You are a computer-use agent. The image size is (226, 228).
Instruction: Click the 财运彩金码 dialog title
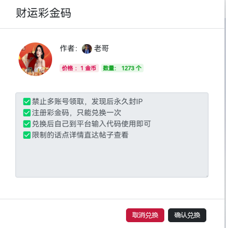pos(44,13)
